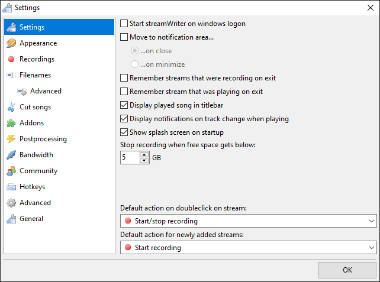Click the Hotkeys keyboard icon
The width and height of the screenshot is (380, 282).
(11, 187)
